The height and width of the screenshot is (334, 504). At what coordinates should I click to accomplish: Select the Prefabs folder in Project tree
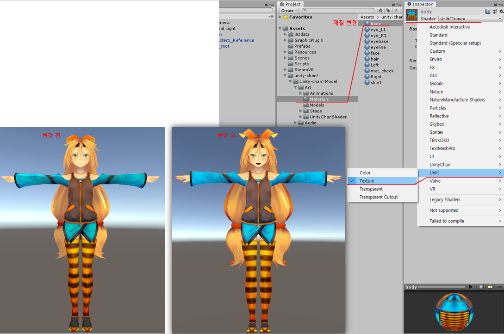(299, 46)
